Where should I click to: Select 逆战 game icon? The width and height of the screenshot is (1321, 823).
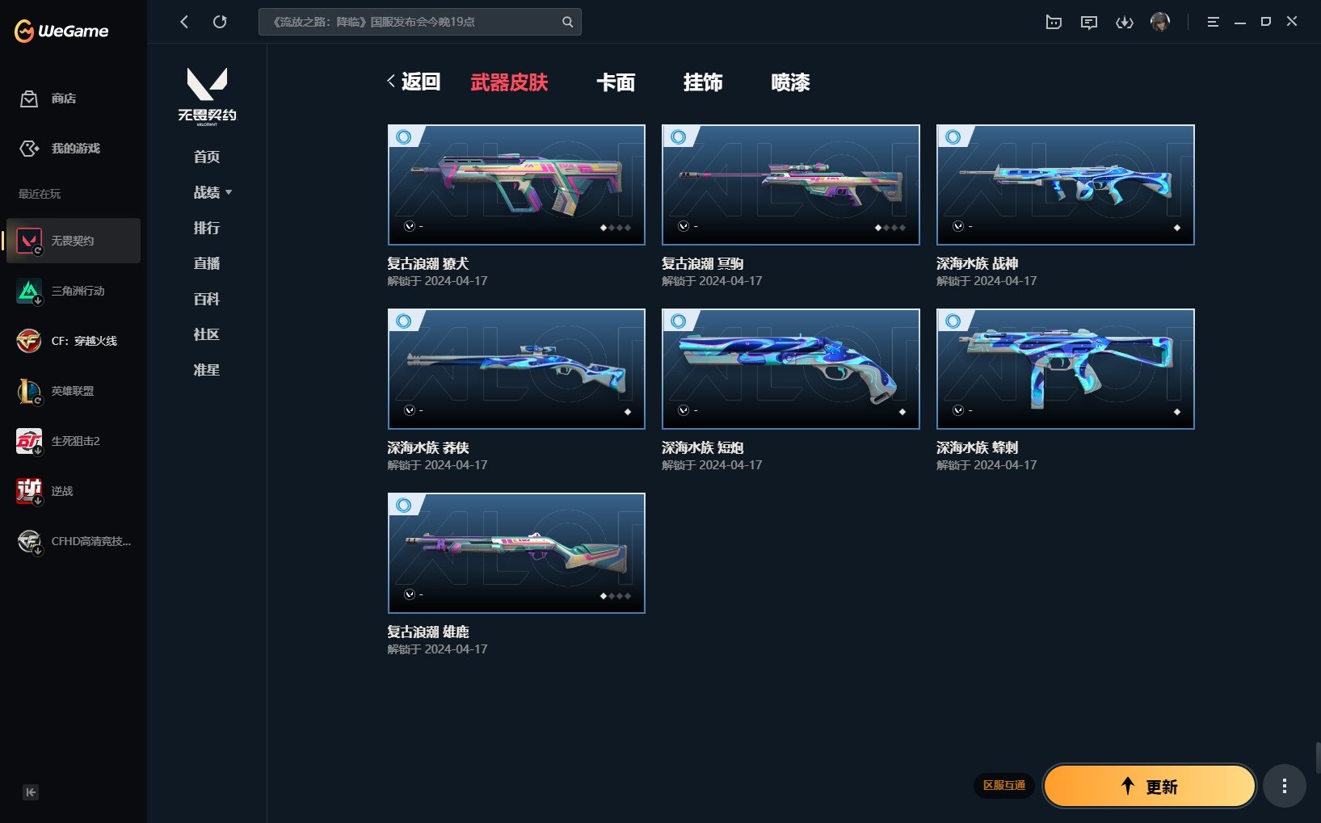29,491
